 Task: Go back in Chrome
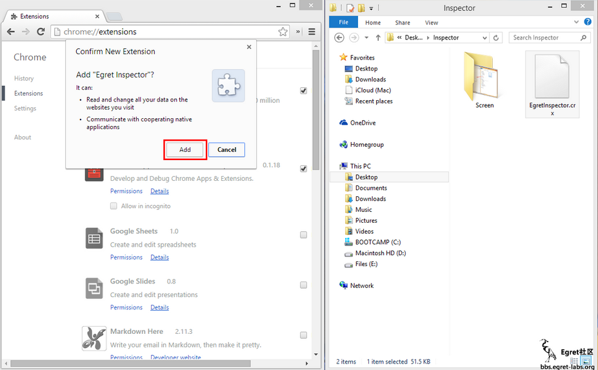11,32
